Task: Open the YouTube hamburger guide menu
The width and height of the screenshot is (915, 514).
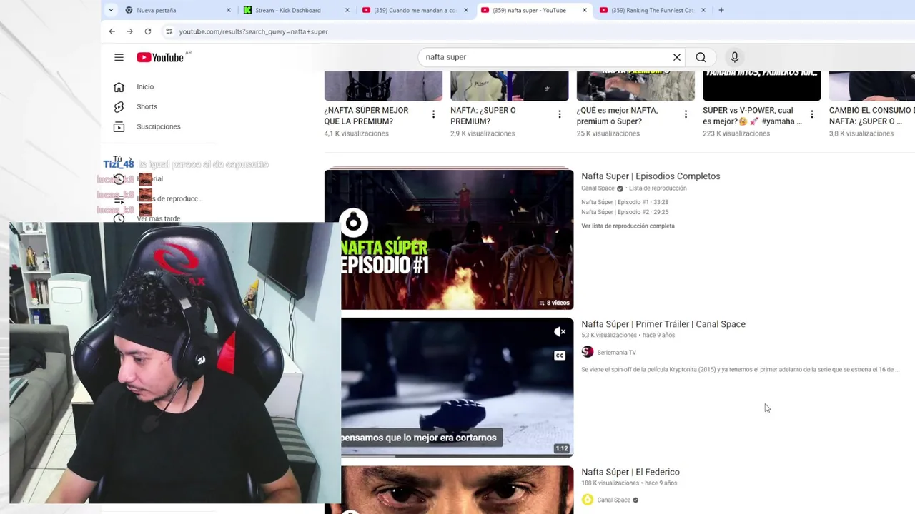Action: tap(119, 57)
